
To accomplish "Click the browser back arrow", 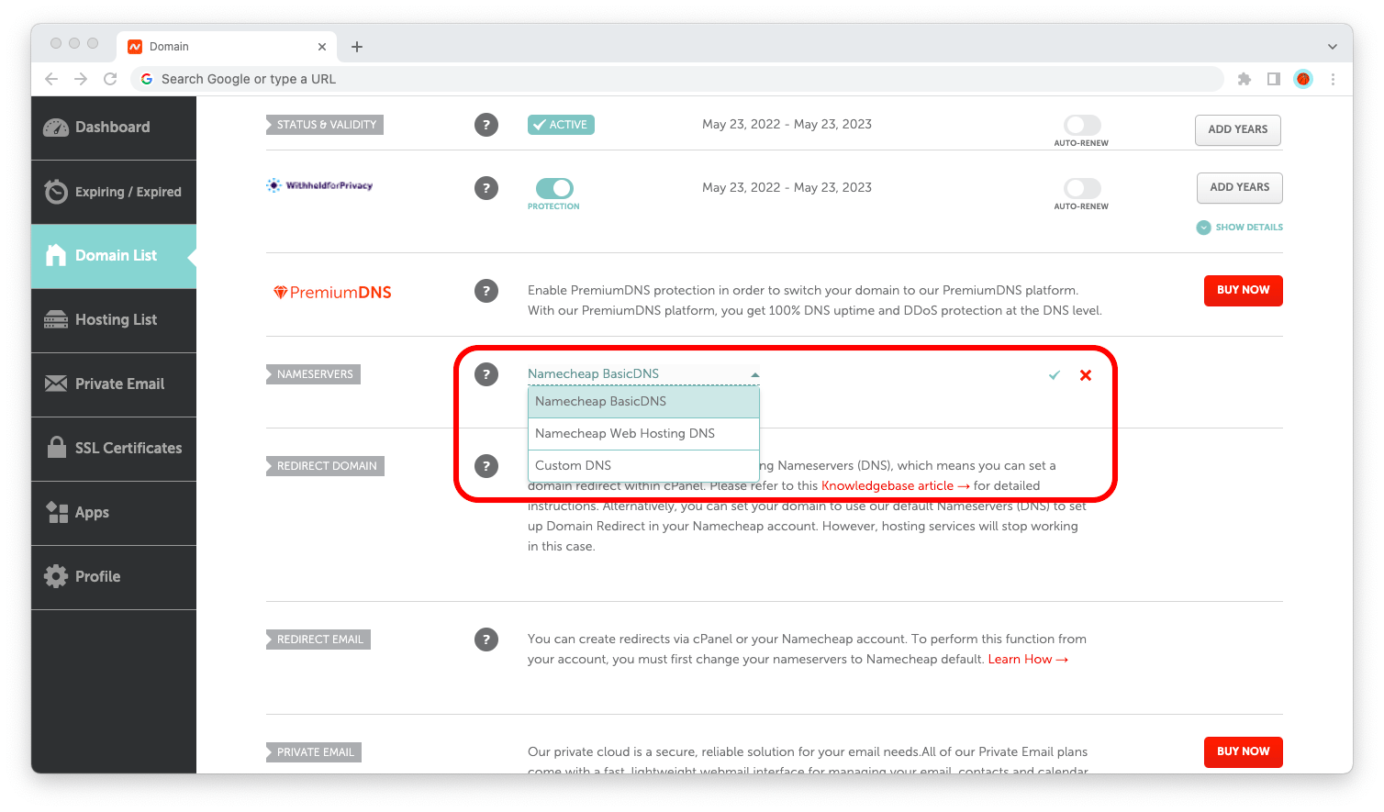I will point(51,79).
